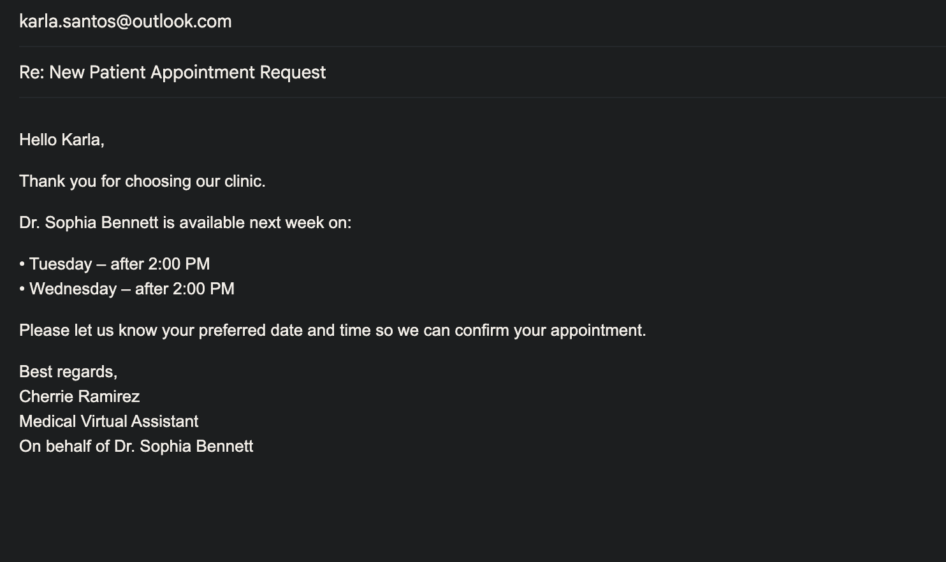Click '2:00 PM' in the Tuesday line
The height and width of the screenshot is (562, 946).
point(178,264)
